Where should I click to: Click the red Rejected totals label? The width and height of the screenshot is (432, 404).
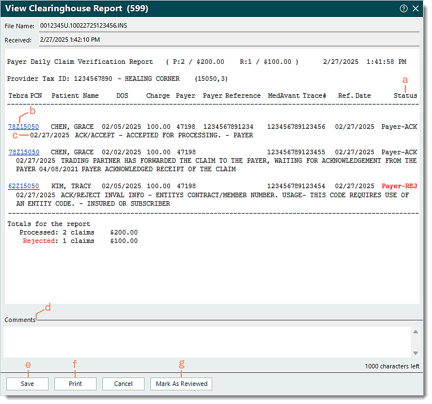pyautogui.click(x=40, y=241)
